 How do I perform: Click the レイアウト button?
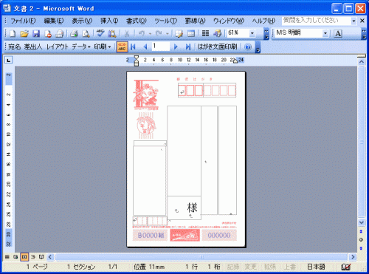[x=58, y=47]
